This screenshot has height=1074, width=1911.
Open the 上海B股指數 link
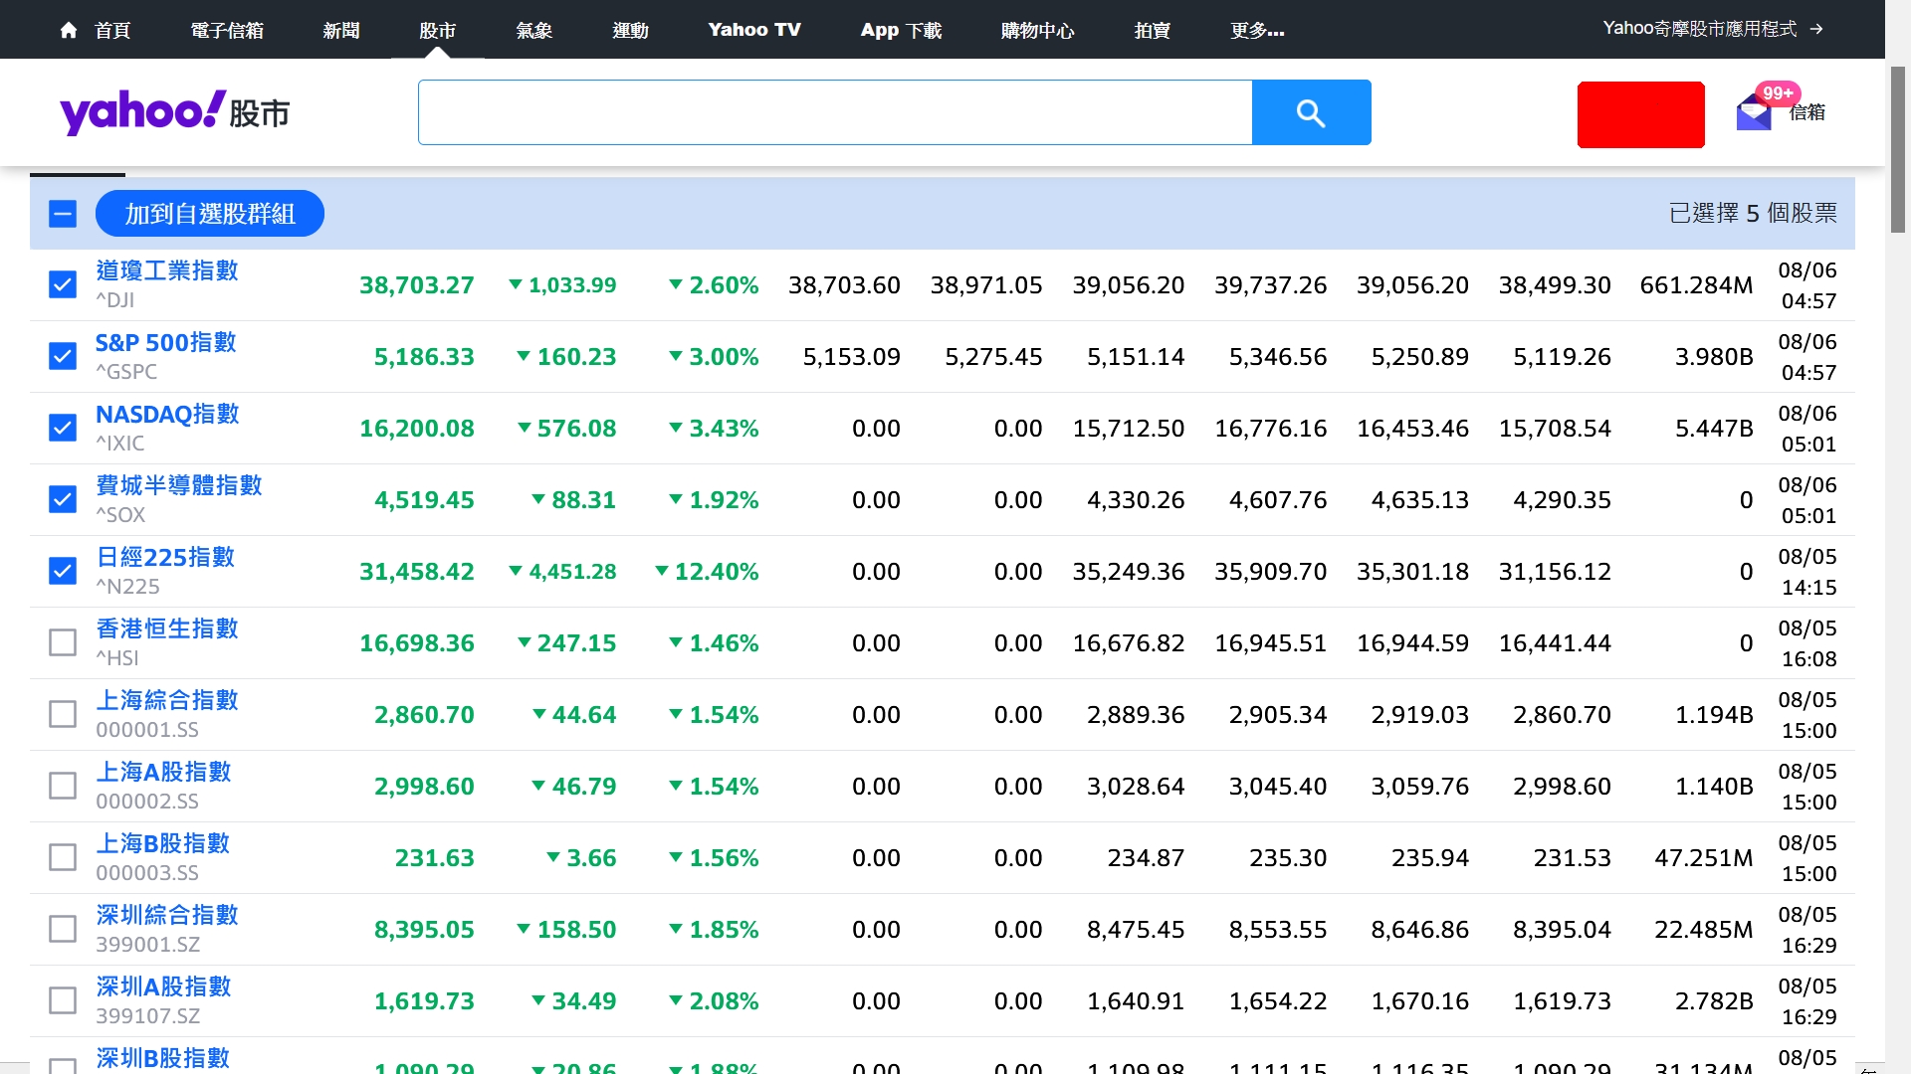tap(163, 843)
